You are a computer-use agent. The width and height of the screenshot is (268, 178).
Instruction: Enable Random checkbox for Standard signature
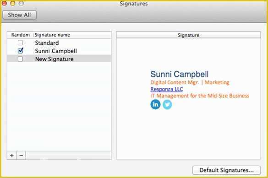point(20,43)
